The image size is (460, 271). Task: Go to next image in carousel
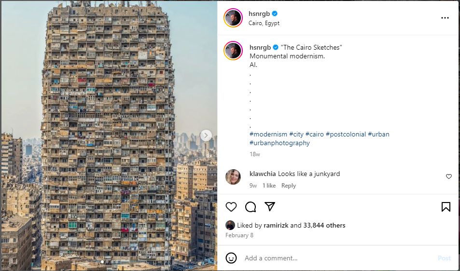coord(206,135)
